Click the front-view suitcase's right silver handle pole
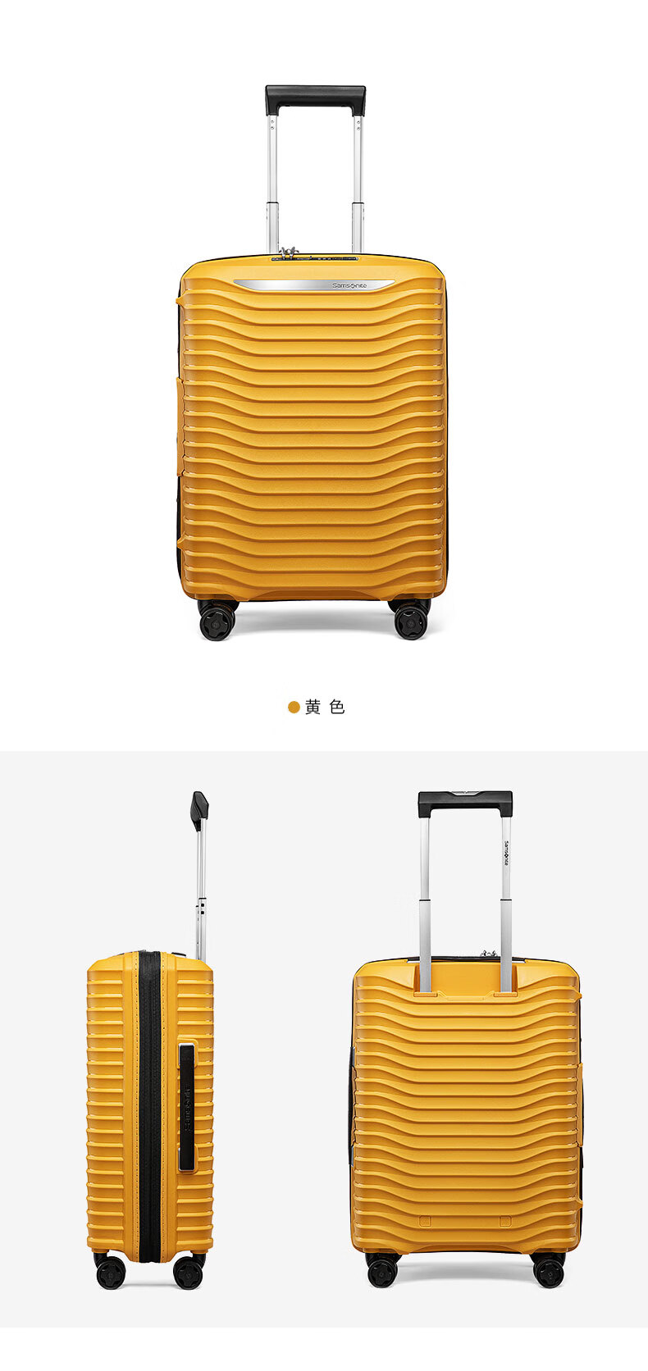 coord(358,183)
